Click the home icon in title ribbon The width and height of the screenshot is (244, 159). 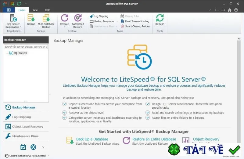[230, 10]
